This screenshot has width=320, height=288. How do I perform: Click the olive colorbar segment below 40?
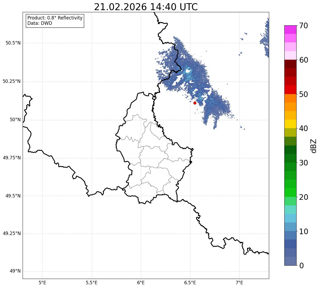coord(290,132)
